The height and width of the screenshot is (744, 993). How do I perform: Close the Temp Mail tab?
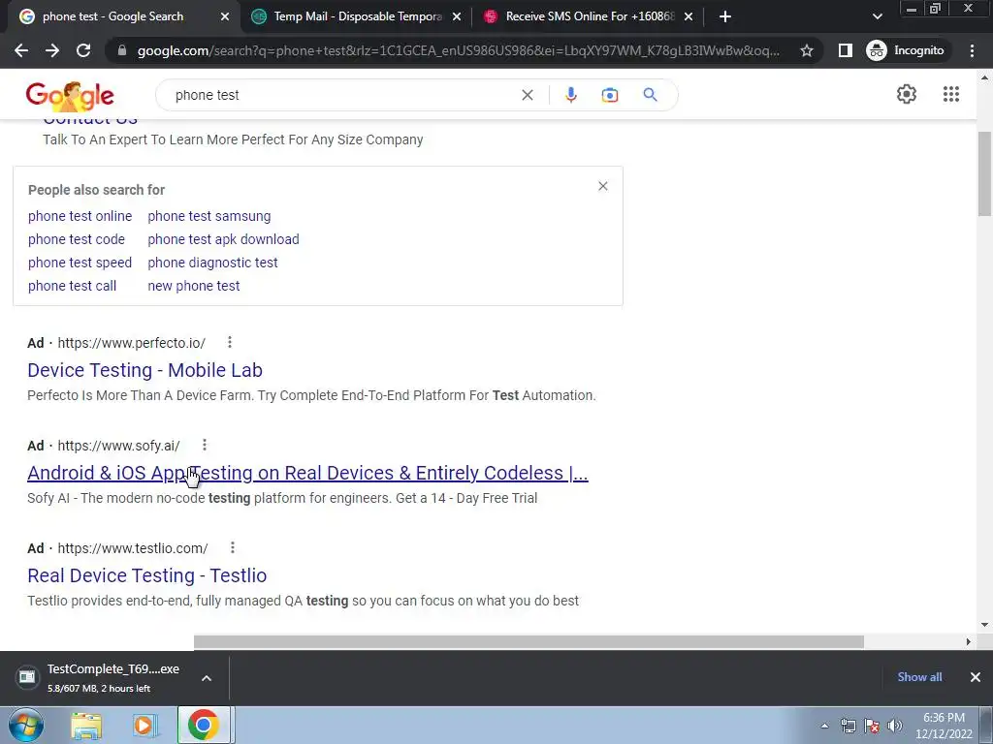pyautogui.click(x=457, y=17)
